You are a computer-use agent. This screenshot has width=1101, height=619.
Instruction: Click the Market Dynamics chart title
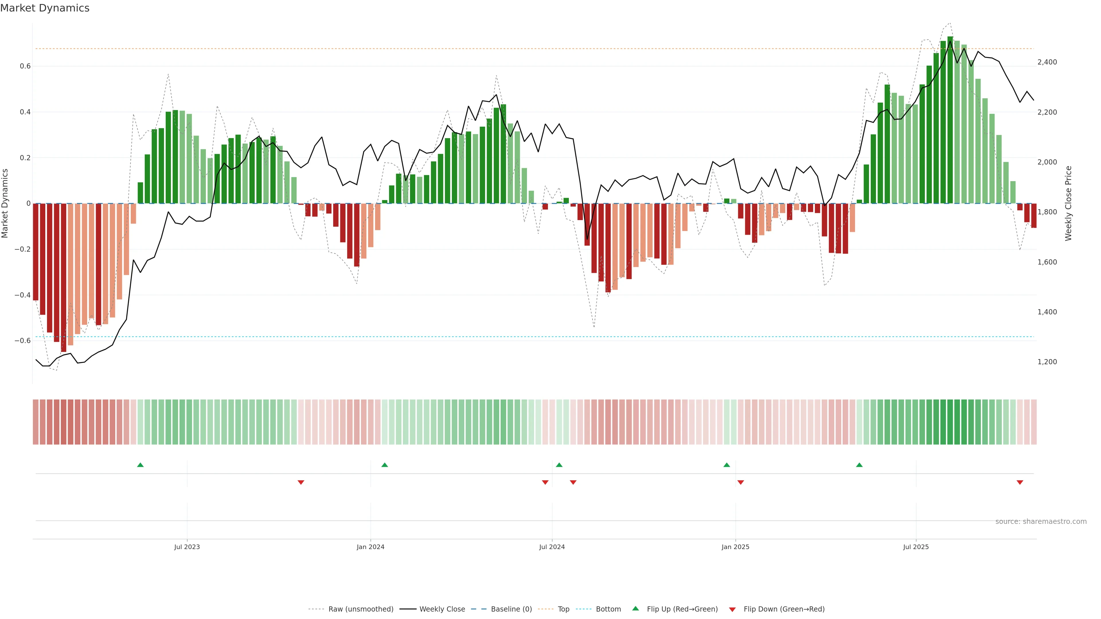click(x=45, y=8)
